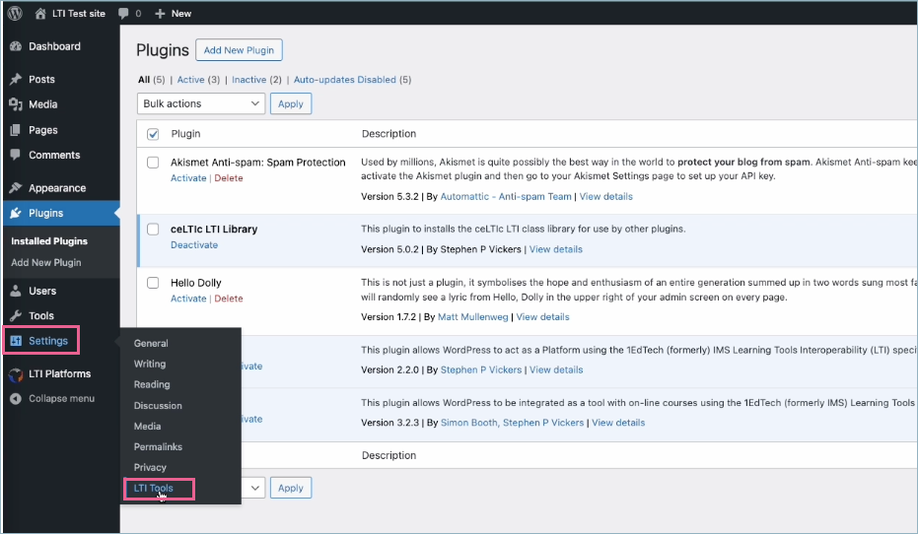Open Permalinks in the Settings flyout
Screen dimensions: 918x534
click(x=158, y=447)
